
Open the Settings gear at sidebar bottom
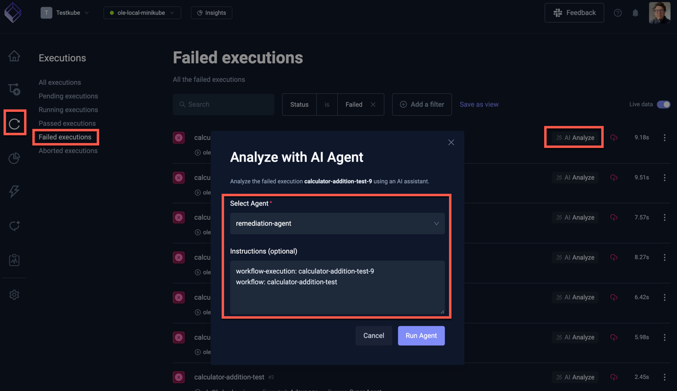pos(14,294)
